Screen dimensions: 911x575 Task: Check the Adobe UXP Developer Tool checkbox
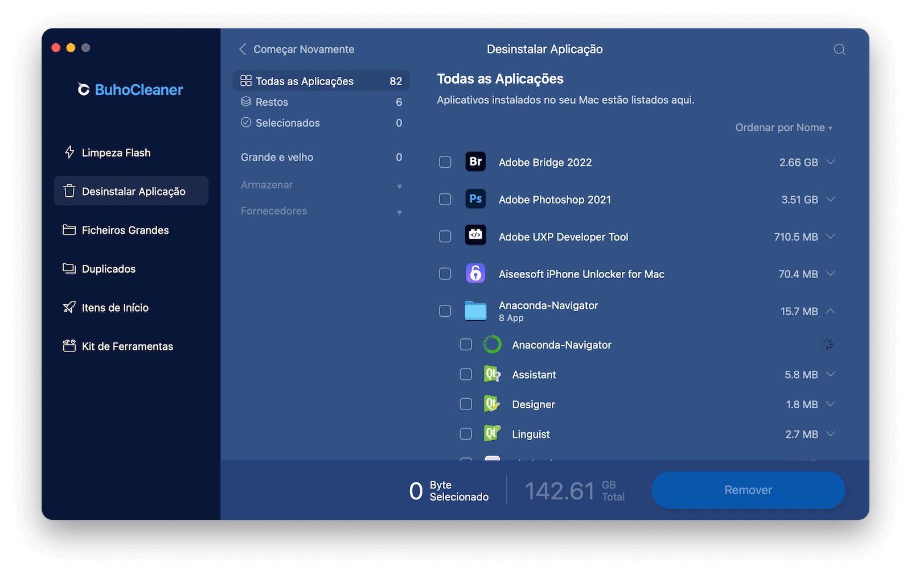[445, 237]
